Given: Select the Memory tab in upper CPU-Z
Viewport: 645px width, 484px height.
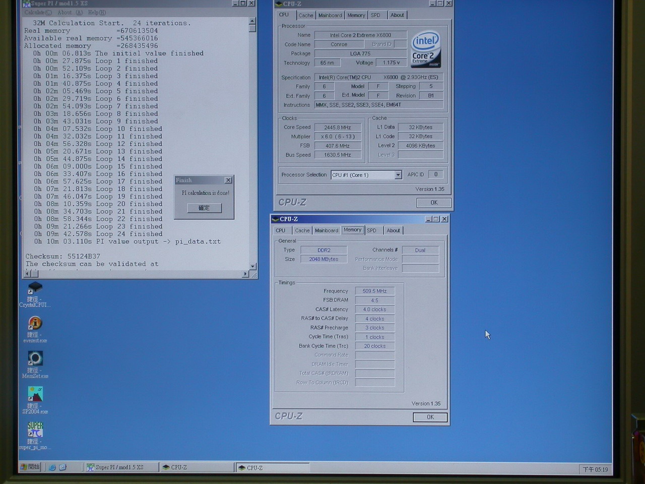Looking at the screenshot, I should (x=356, y=15).
